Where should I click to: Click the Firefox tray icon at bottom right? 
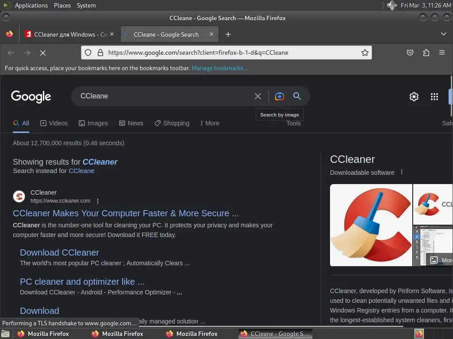pos(419,334)
